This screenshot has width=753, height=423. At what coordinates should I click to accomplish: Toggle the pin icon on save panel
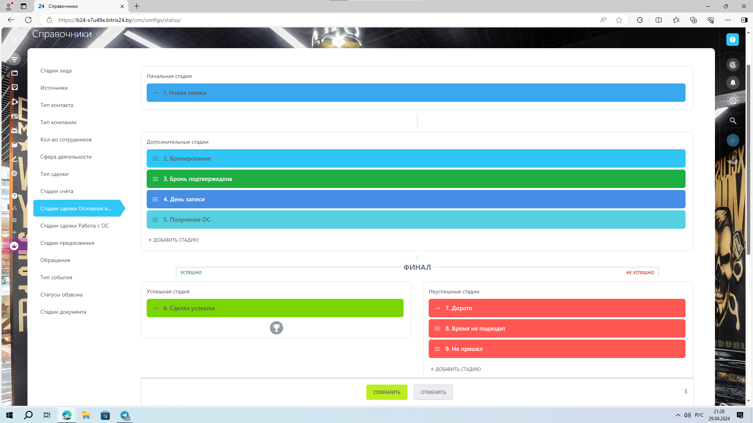686,392
